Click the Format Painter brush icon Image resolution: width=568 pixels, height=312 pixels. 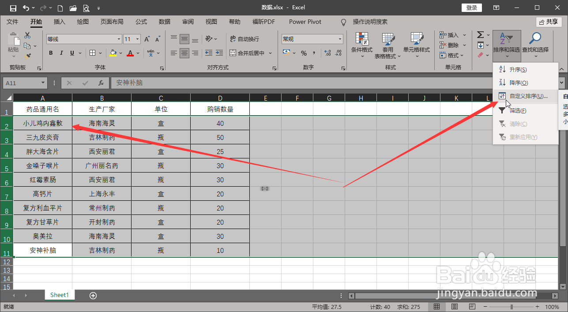pyautogui.click(x=27, y=56)
